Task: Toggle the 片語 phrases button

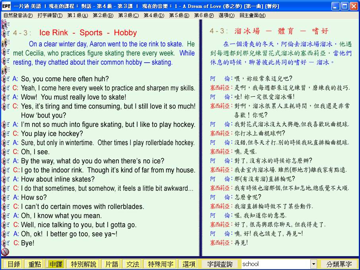Action: coord(112,264)
